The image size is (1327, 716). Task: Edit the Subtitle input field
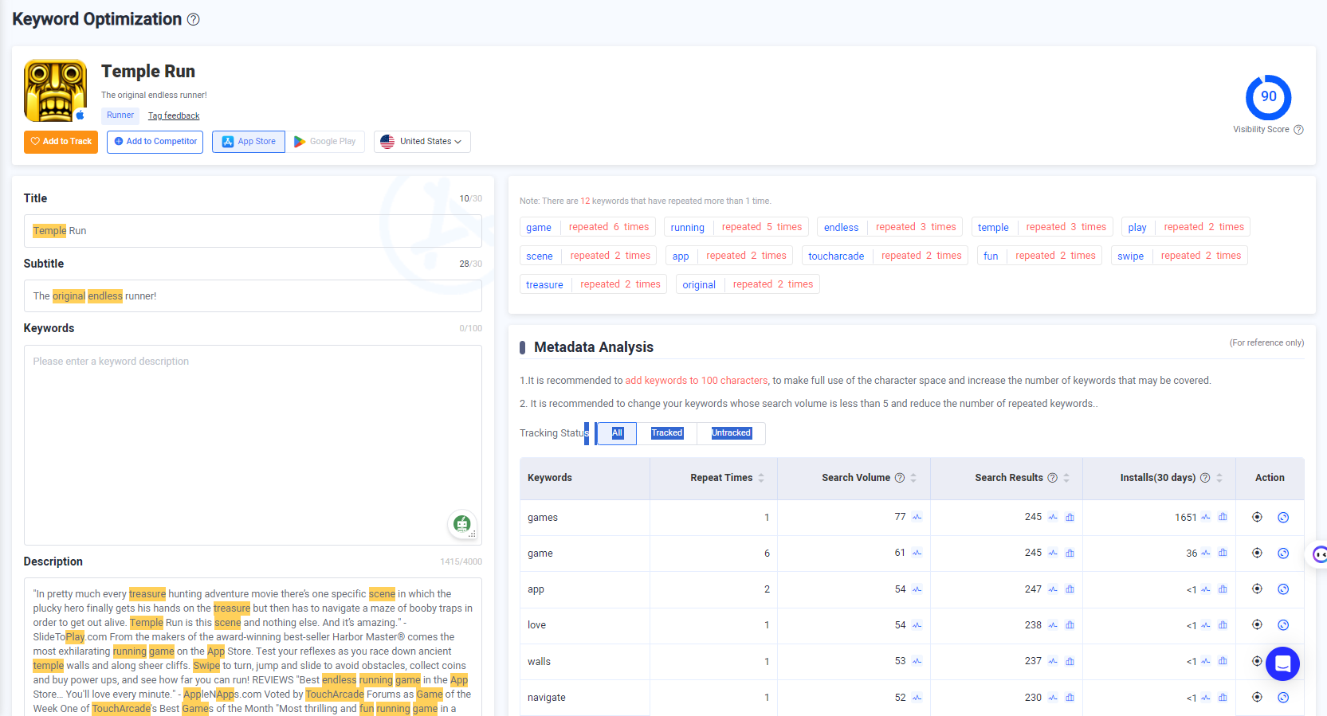coord(253,296)
